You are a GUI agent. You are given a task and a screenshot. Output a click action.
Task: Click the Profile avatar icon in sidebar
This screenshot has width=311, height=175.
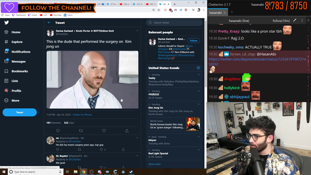6,91
